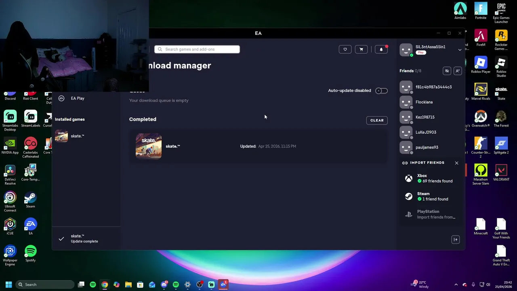Open the EA shopping cart icon
This screenshot has height=291, width=517.
click(x=361, y=49)
